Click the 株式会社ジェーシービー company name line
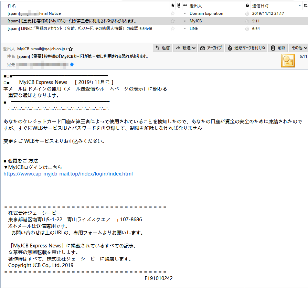 (34, 213)
